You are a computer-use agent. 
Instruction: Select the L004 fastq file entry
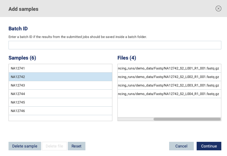click(169, 94)
